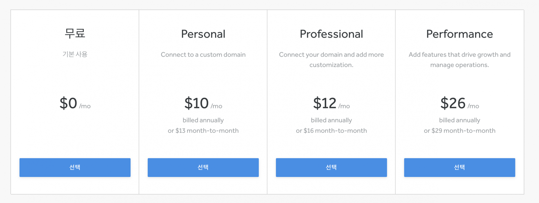Click the $26 /mo price
Screen dimensions: 539x203
[459, 103]
